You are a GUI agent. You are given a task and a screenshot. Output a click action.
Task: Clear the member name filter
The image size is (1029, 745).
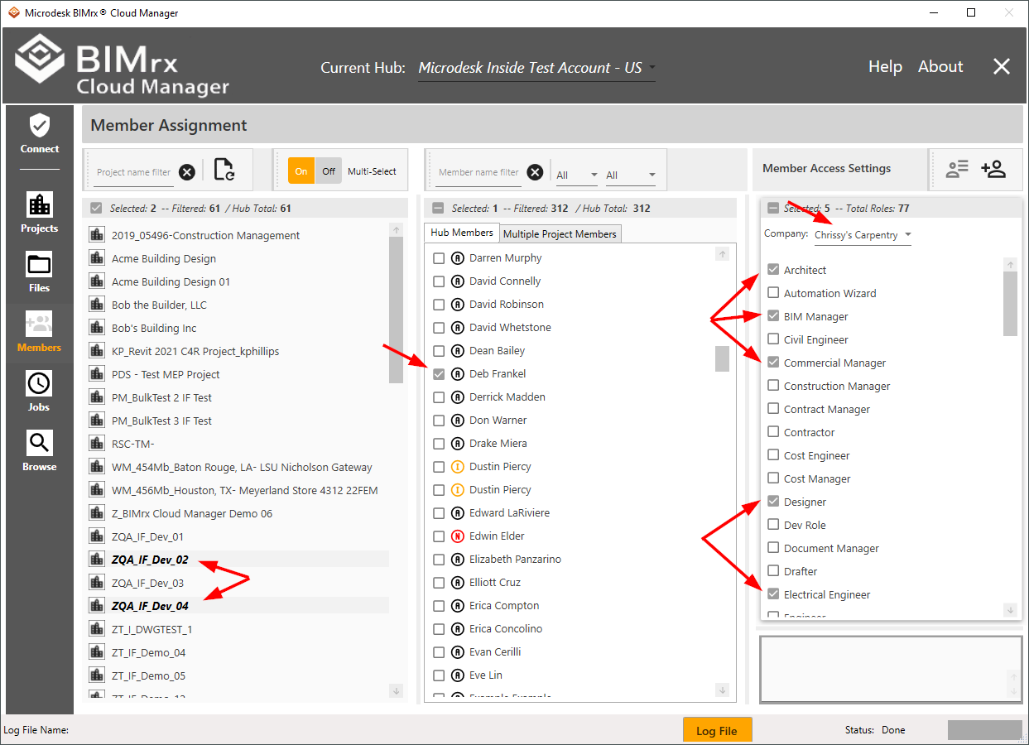point(536,172)
